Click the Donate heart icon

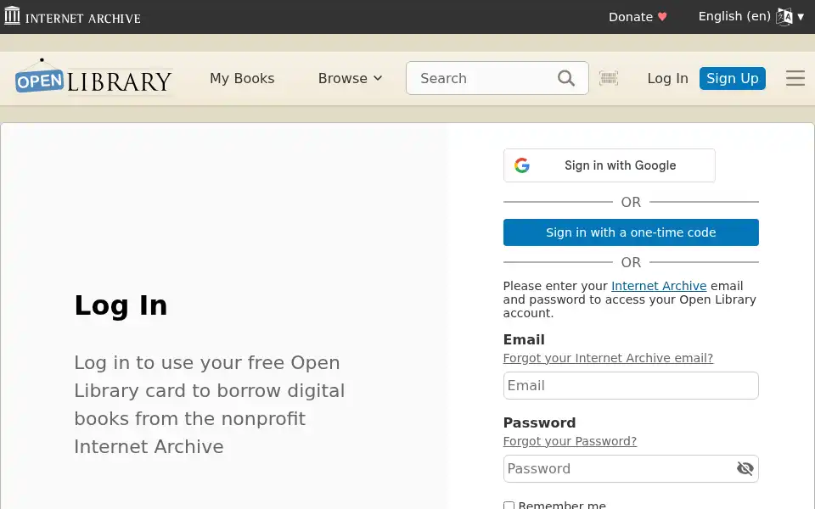pos(662,17)
